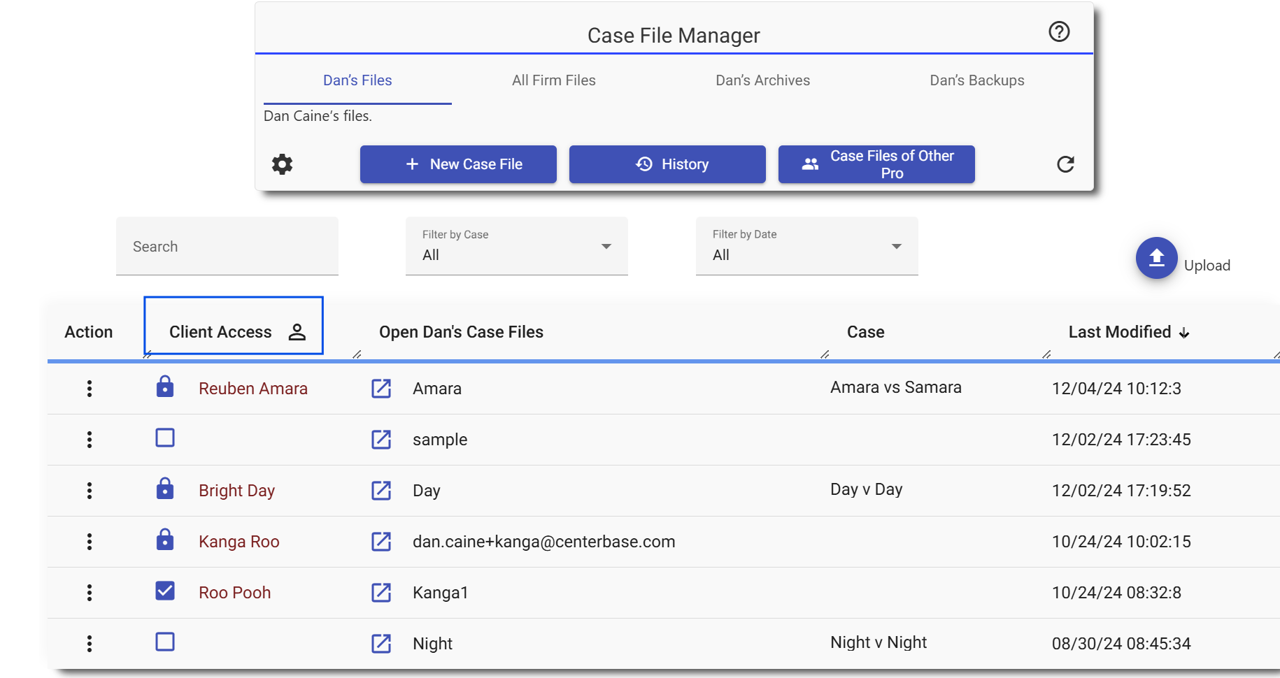Click inside the Search field
This screenshot has height=678, width=1280.
coord(227,246)
